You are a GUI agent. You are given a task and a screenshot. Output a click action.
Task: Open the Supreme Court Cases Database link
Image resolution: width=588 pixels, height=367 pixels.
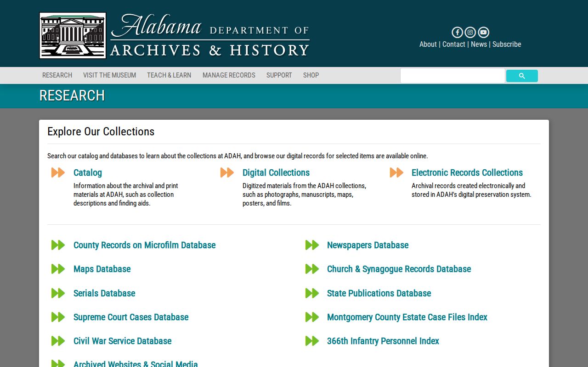coord(131,317)
